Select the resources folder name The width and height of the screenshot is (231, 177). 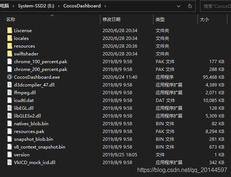point(24,46)
